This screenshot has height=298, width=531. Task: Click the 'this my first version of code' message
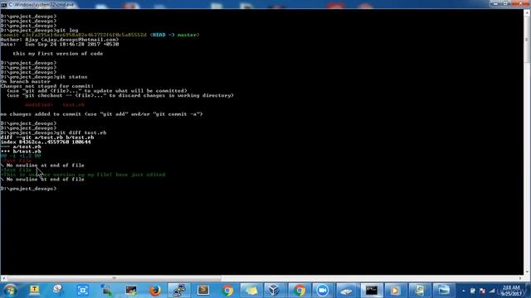(x=58, y=53)
